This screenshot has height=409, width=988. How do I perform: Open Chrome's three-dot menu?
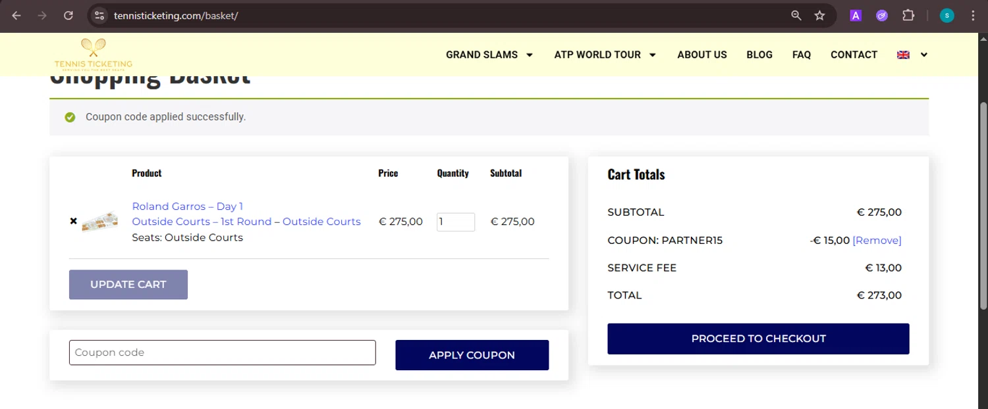click(973, 16)
